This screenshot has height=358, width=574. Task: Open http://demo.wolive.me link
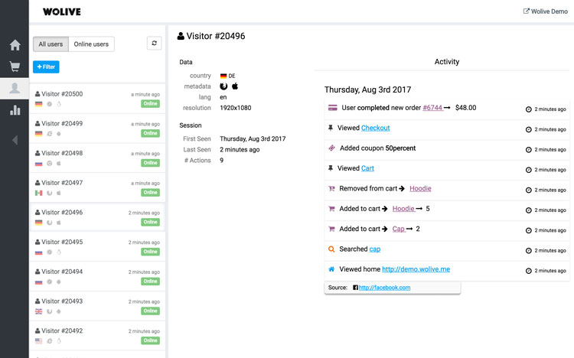(416, 269)
